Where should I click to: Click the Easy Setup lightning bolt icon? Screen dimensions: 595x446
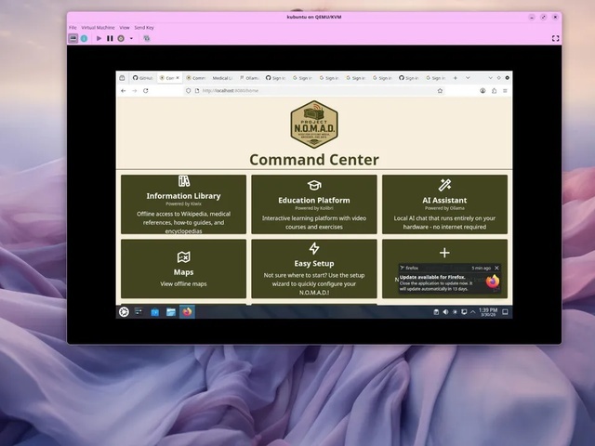(314, 249)
